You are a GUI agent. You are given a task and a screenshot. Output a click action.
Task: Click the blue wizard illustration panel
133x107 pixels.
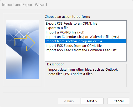coord(22,50)
